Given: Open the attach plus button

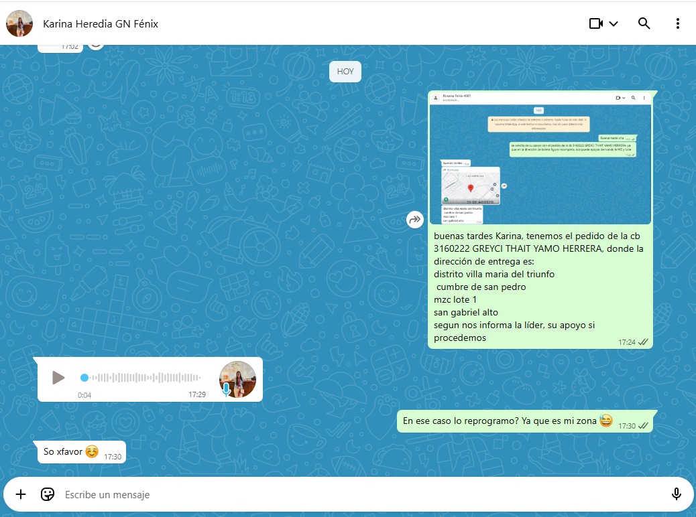Looking at the screenshot, I should [x=21, y=494].
